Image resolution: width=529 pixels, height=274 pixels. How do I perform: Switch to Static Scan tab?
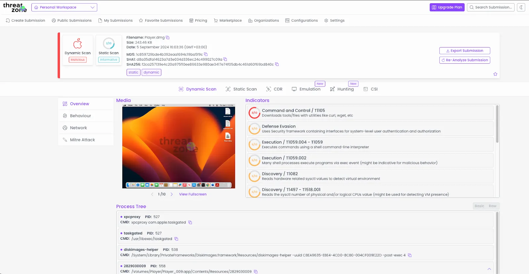pyautogui.click(x=241, y=89)
